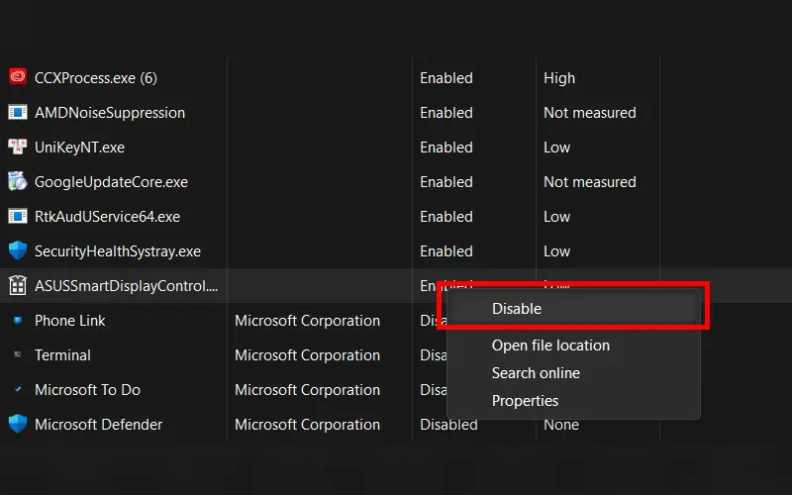Click Microsoft Corporation publisher of Microsoft To Do
This screenshot has width=792, height=495.
click(x=307, y=390)
